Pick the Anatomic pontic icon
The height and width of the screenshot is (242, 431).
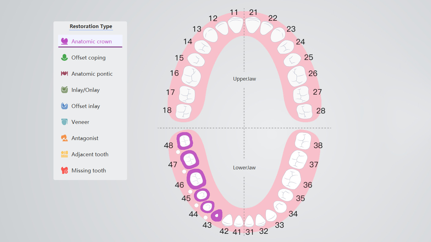(x=64, y=74)
